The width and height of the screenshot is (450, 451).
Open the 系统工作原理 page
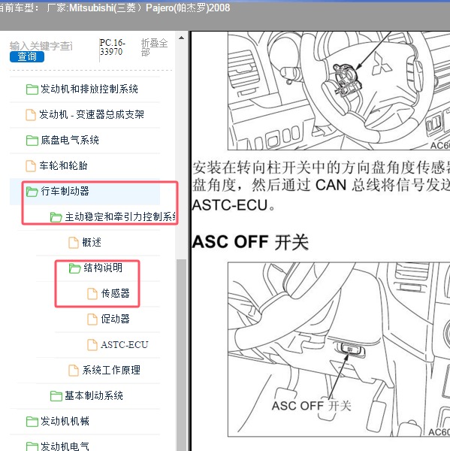(x=111, y=371)
